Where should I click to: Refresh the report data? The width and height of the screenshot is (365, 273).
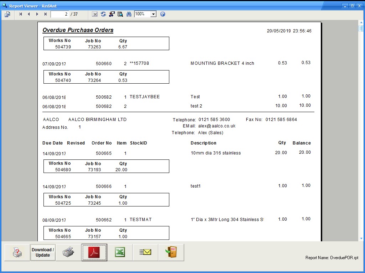103,14
